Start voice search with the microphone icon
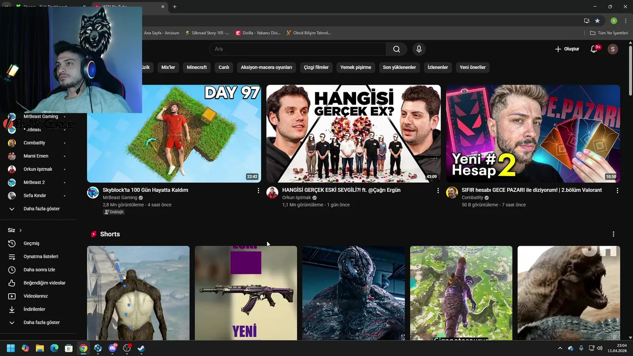Screen dimensions: 633x356 [x=419, y=49]
